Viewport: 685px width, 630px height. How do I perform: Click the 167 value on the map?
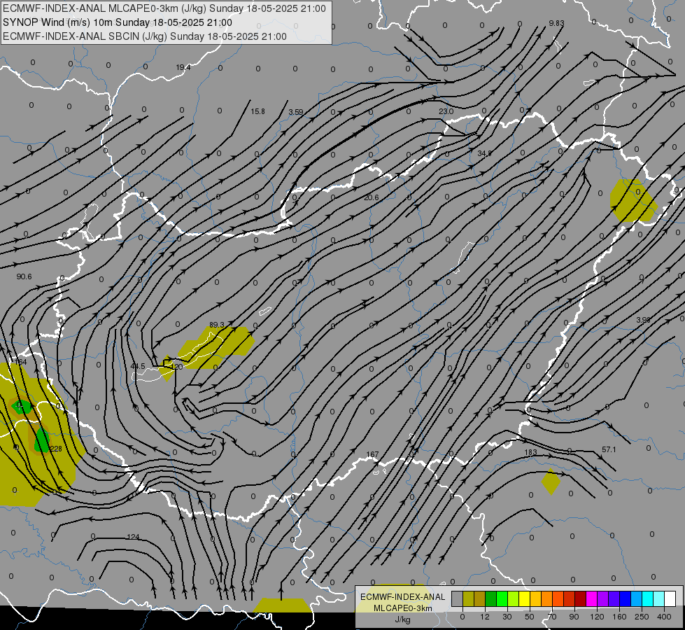click(x=372, y=455)
